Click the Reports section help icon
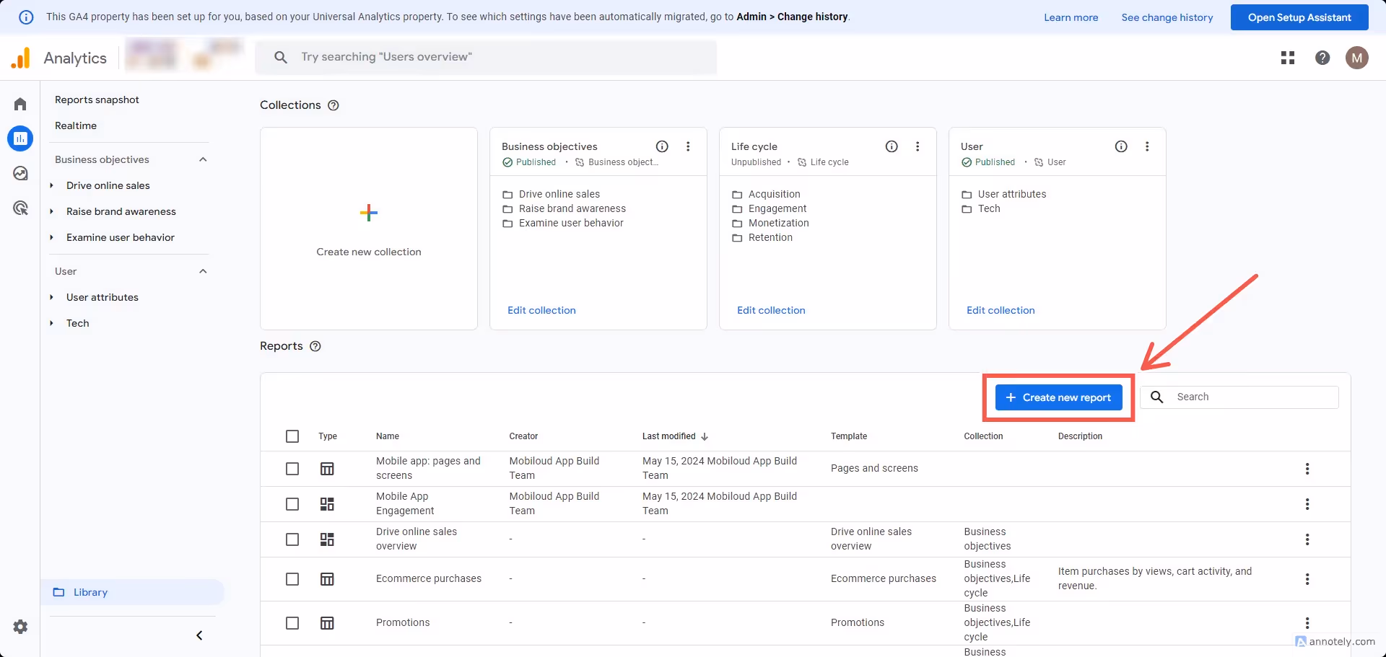Image resolution: width=1386 pixels, height=657 pixels. pos(315,346)
